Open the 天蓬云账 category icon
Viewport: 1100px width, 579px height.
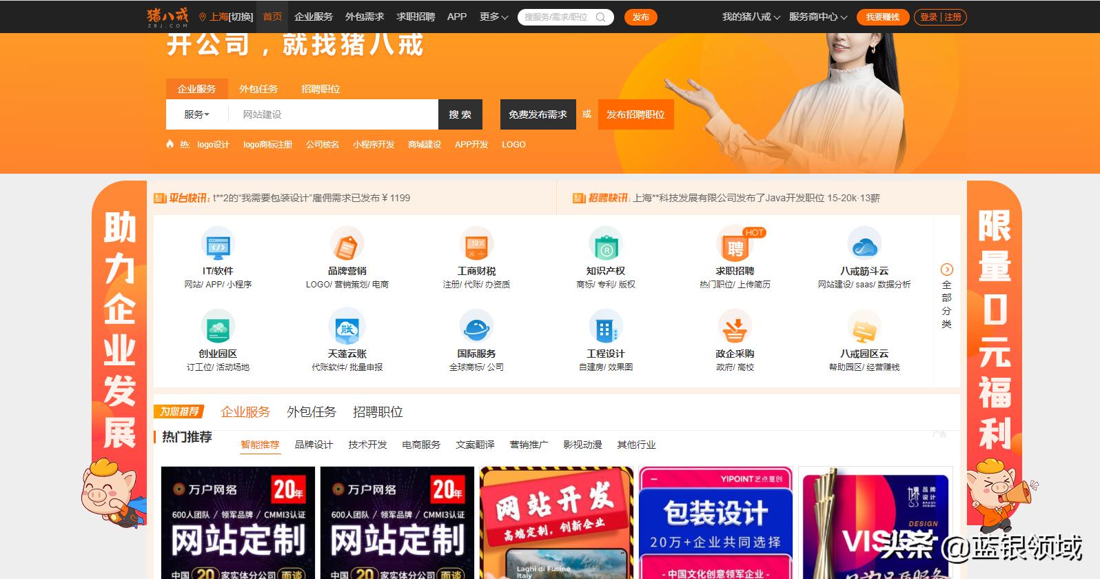click(x=347, y=327)
